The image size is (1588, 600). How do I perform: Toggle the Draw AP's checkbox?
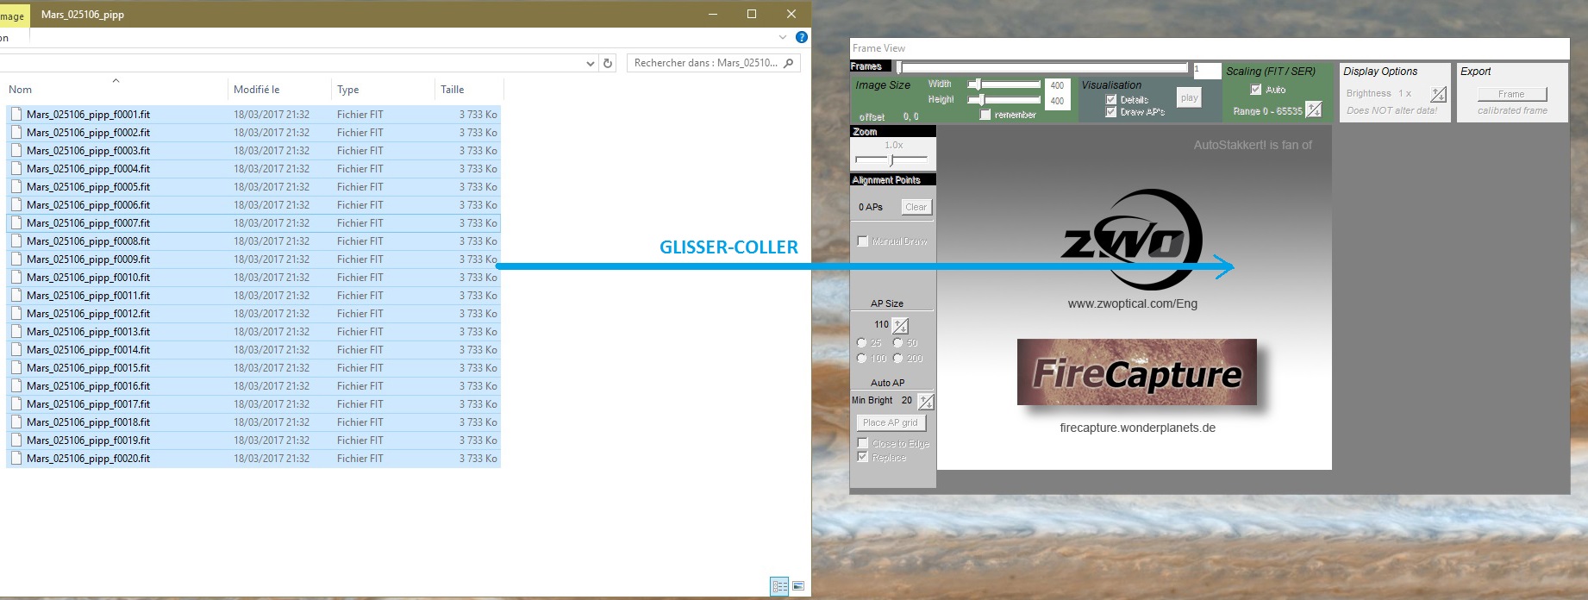(x=1111, y=112)
